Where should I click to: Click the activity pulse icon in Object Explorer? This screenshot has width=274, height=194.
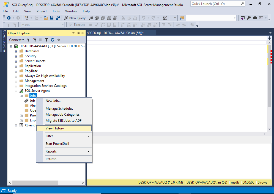click(59, 40)
